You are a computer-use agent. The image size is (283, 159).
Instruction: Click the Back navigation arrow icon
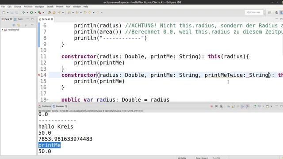[x=90, y=12]
